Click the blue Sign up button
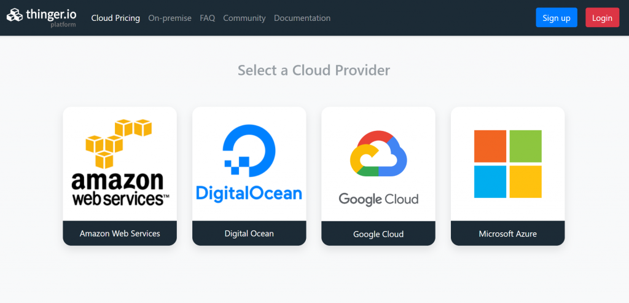 [x=557, y=18]
